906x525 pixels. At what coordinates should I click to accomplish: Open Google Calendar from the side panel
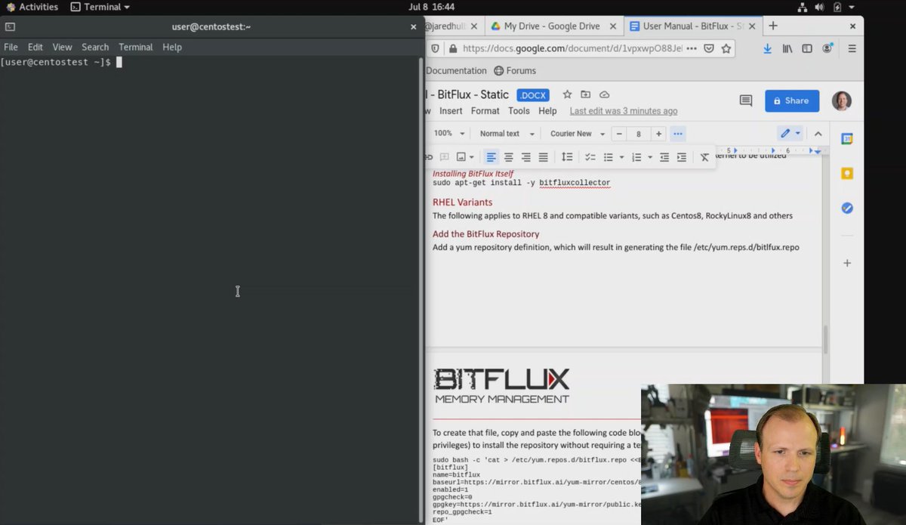pos(846,138)
